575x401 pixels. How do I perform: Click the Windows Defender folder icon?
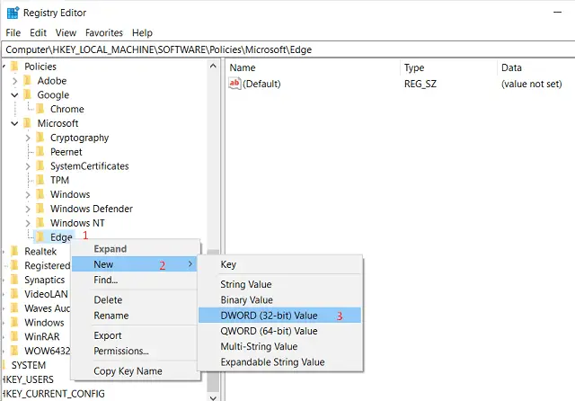point(40,209)
